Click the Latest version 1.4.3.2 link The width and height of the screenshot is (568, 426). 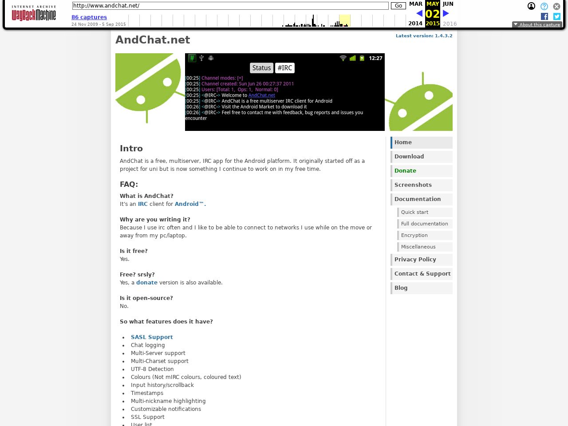coord(424,36)
